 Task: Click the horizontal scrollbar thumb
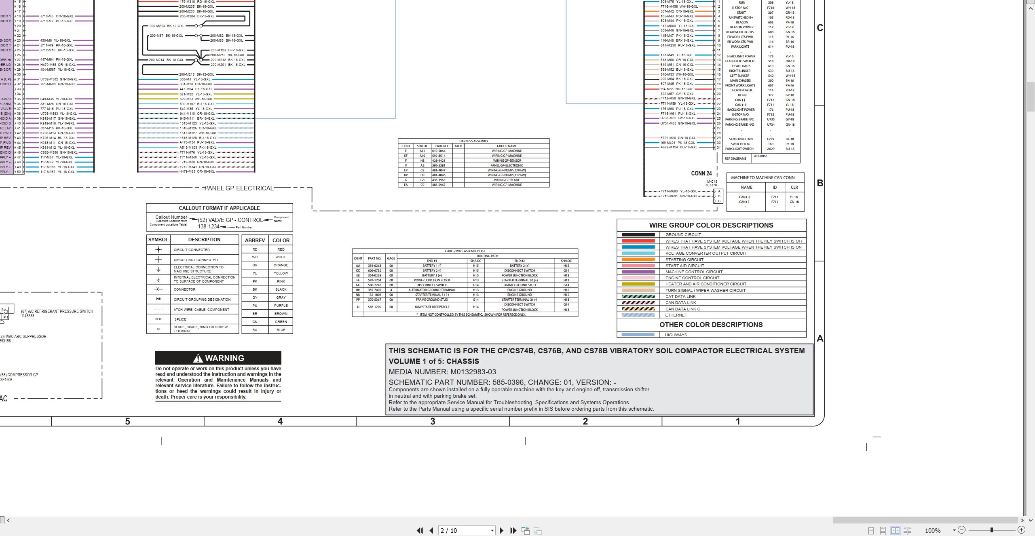coord(925,520)
